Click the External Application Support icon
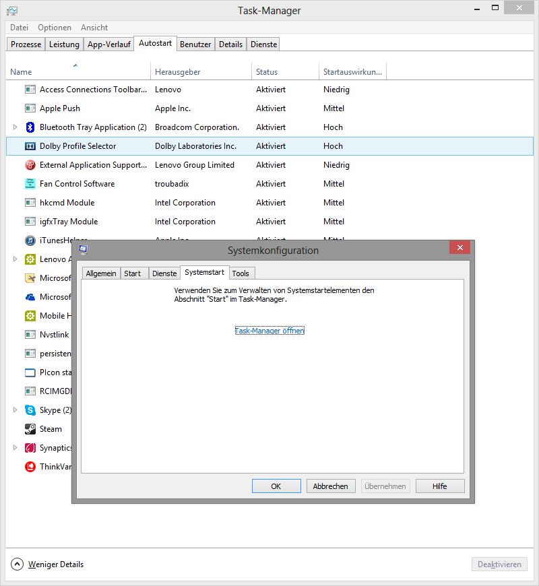Image resolution: width=539 pixels, height=586 pixels. pos(30,165)
